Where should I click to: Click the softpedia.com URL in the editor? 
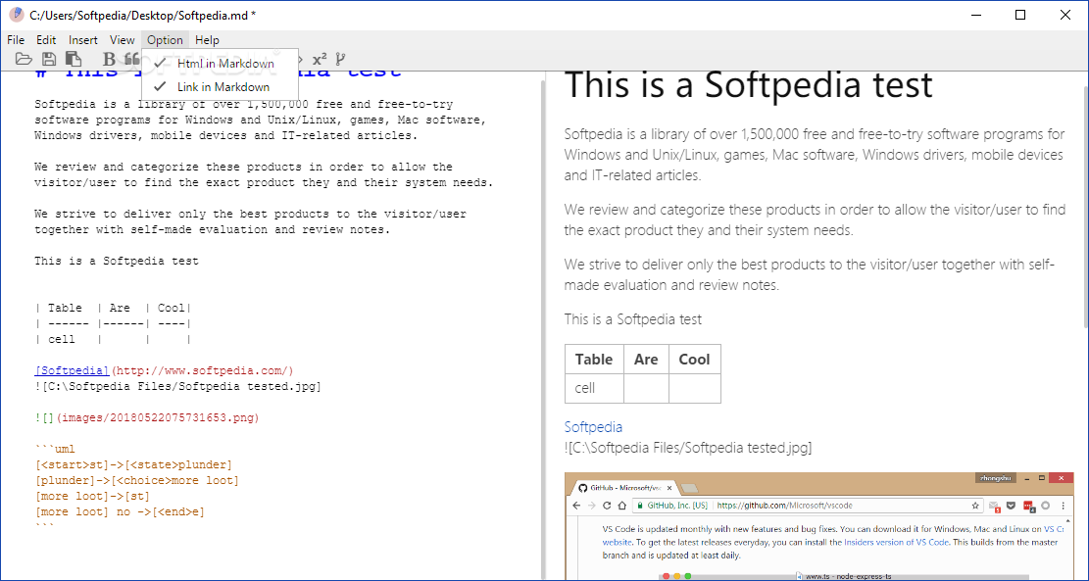(203, 370)
